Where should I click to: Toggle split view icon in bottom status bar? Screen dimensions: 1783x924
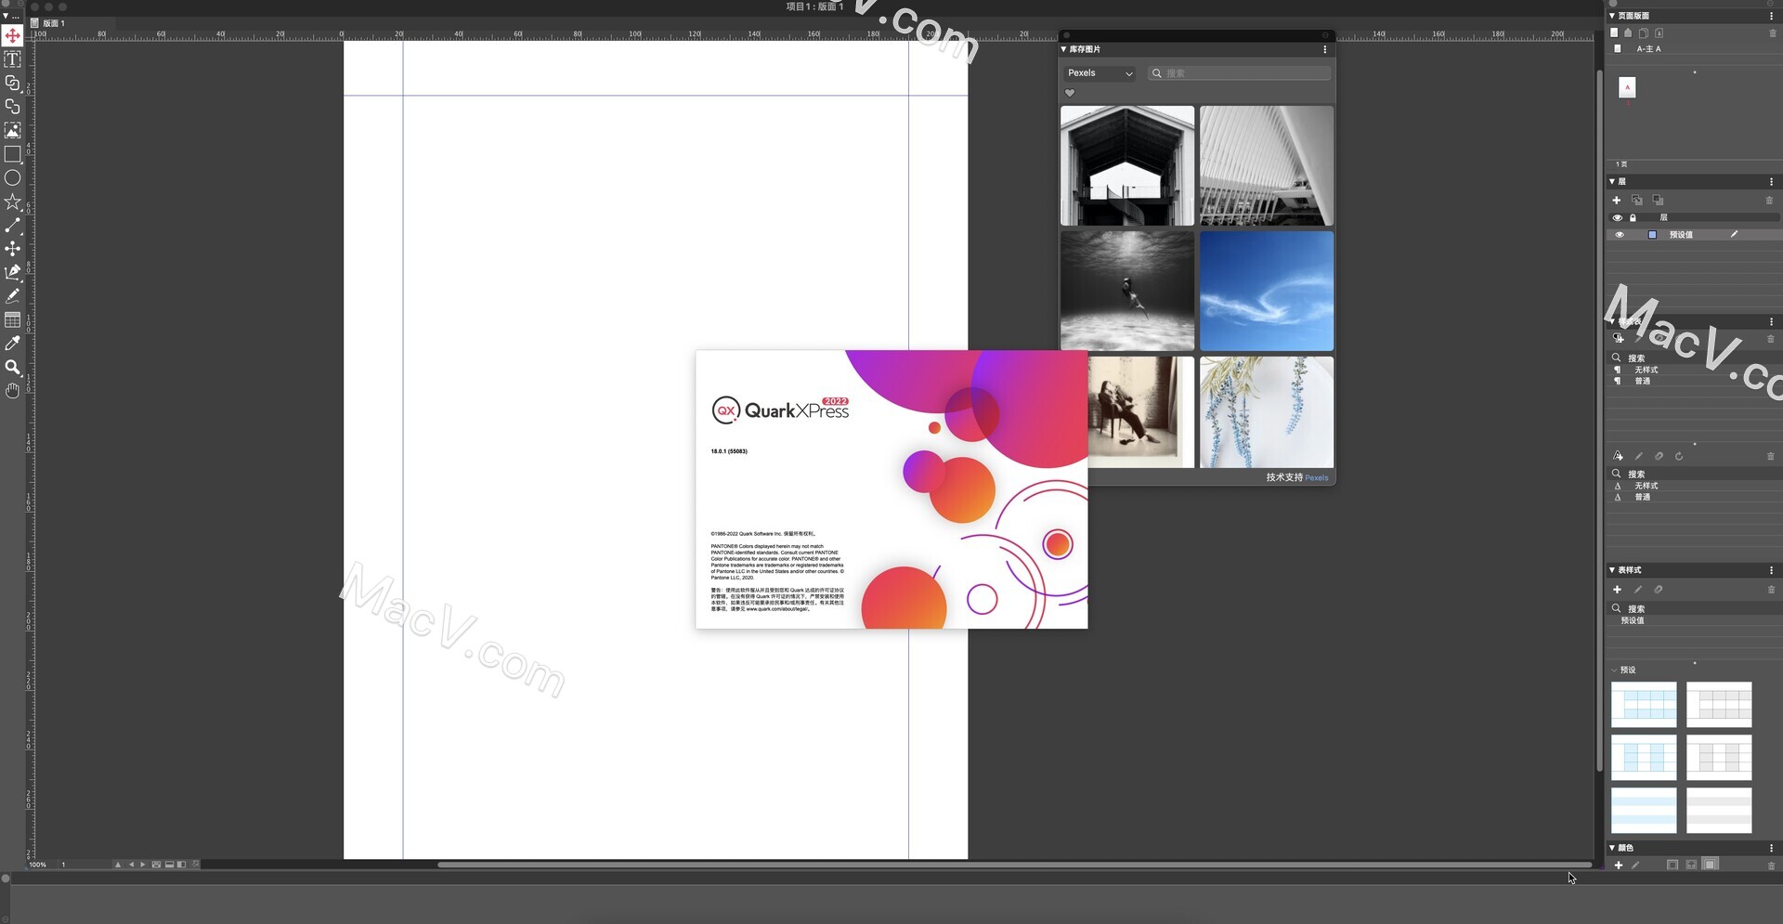181,865
